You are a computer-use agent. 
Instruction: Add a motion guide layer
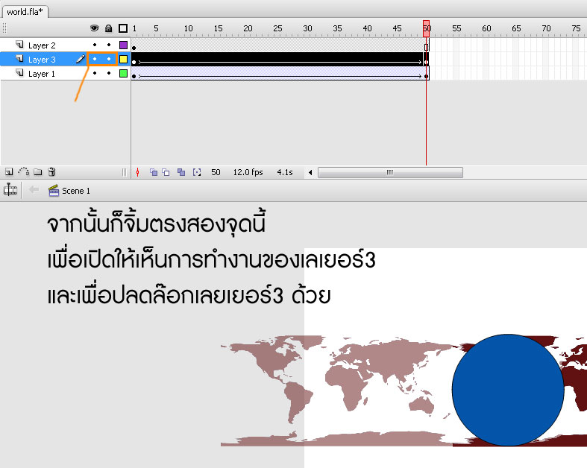point(24,171)
